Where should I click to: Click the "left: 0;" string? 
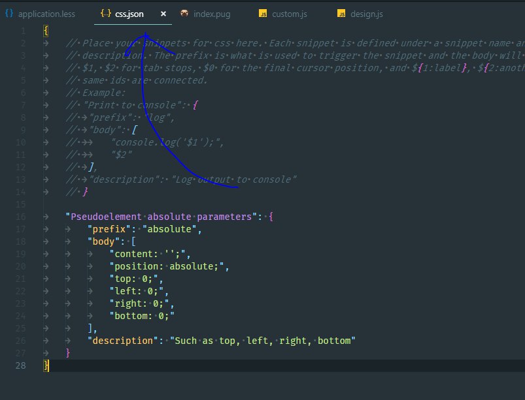(137, 291)
